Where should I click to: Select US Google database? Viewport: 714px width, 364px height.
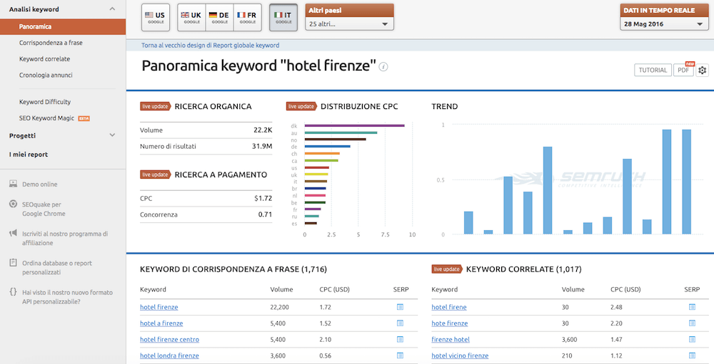point(155,18)
